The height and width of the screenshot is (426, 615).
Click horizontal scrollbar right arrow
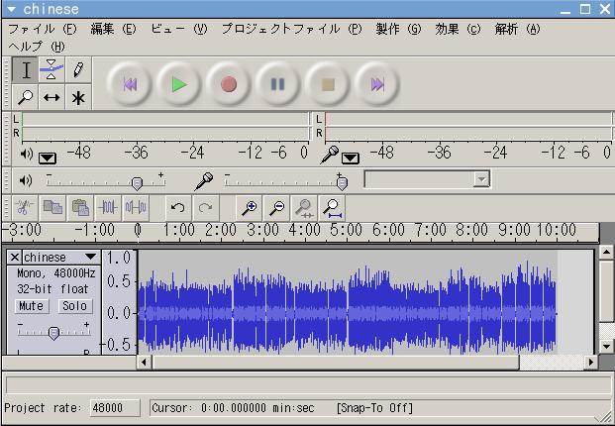(x=591, y=362)
